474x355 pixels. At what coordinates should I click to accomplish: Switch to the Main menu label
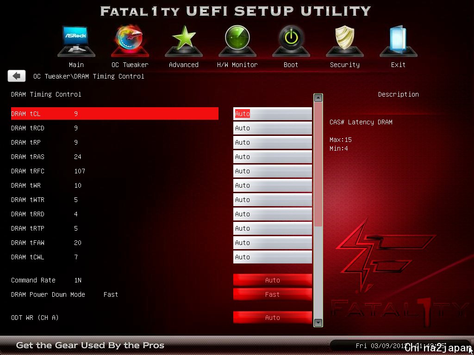[x=76, y=65]
